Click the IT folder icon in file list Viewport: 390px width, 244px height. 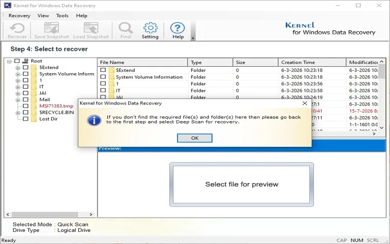coord(112,91)
